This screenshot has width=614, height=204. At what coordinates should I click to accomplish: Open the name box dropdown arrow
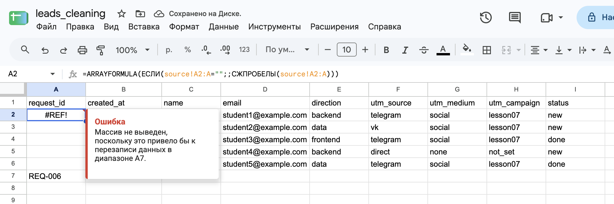tap(53, 74)
